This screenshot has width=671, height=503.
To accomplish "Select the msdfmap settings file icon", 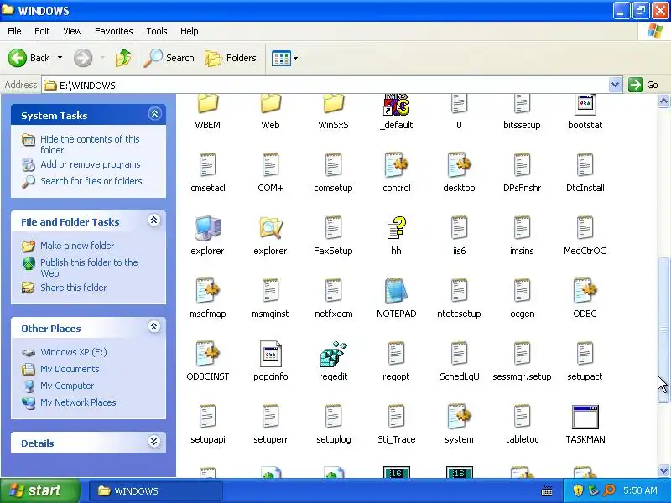I will pyautogui.click(x=207, y=291).
